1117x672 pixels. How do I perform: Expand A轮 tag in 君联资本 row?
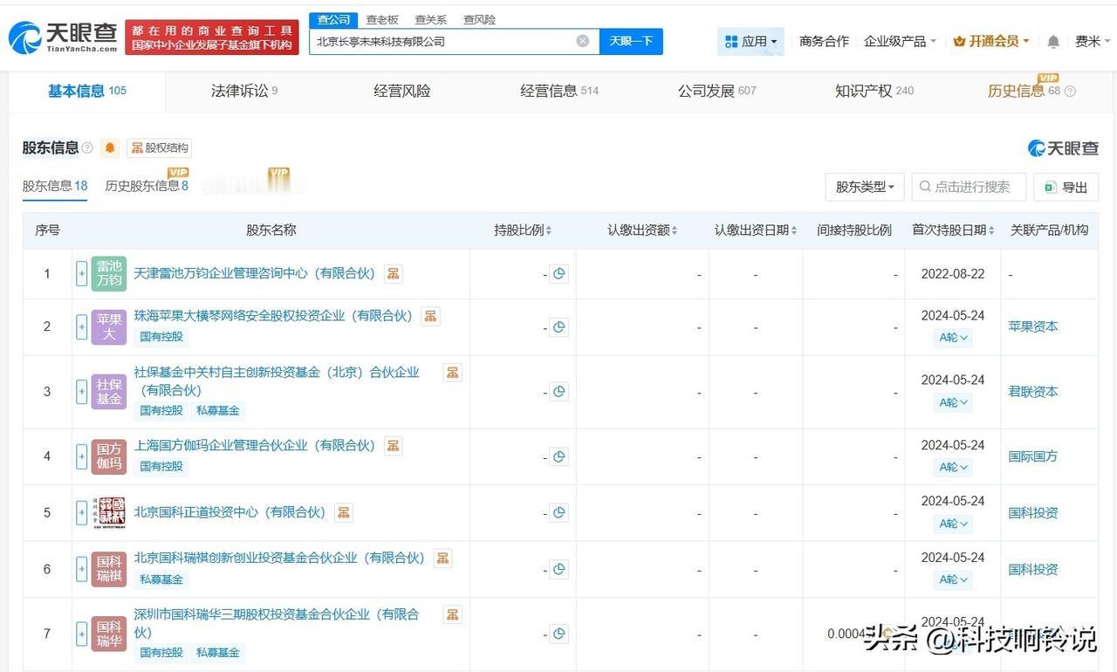(953, 402)
